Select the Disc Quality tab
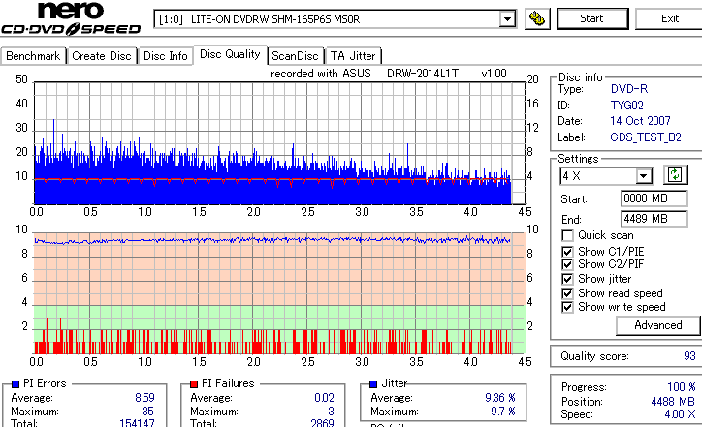 pos(230,54)
